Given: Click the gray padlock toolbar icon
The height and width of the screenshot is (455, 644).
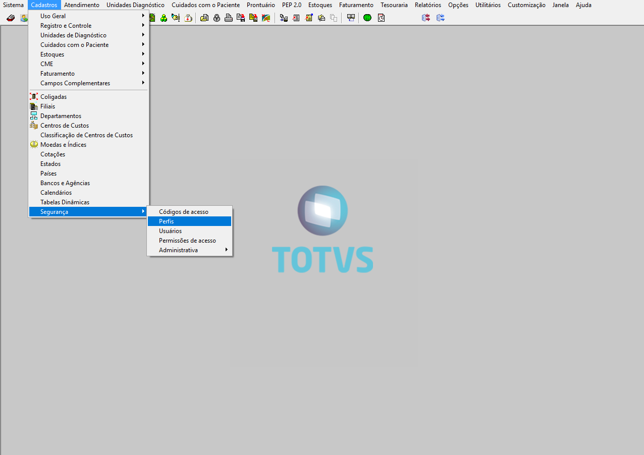Looking at the screenshot, I should (x=217, y=18).
